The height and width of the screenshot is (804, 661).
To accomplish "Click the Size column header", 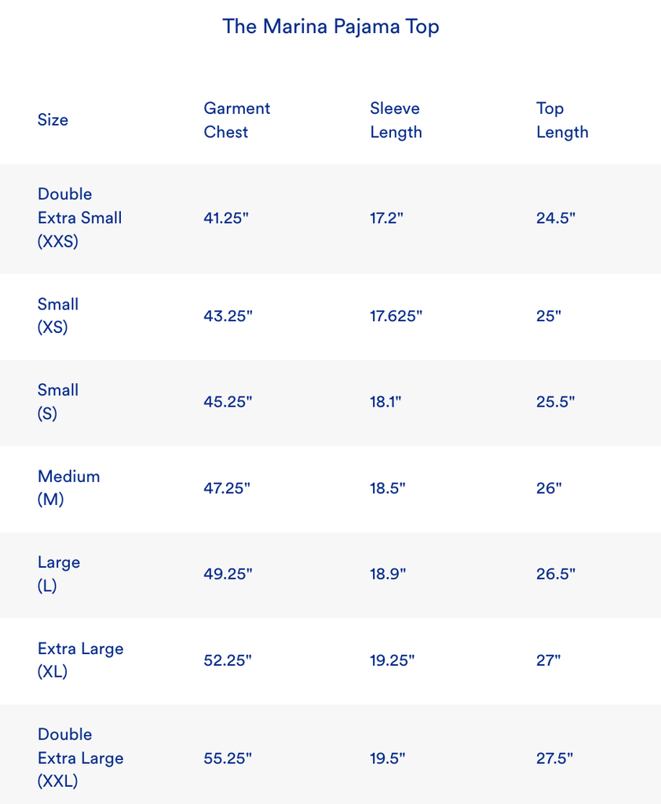I will (53, 120).
